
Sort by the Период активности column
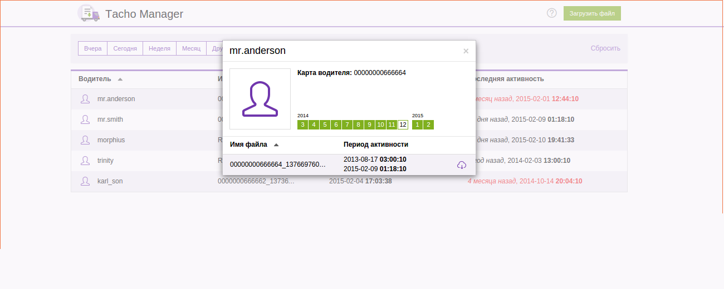coord(375,144)
